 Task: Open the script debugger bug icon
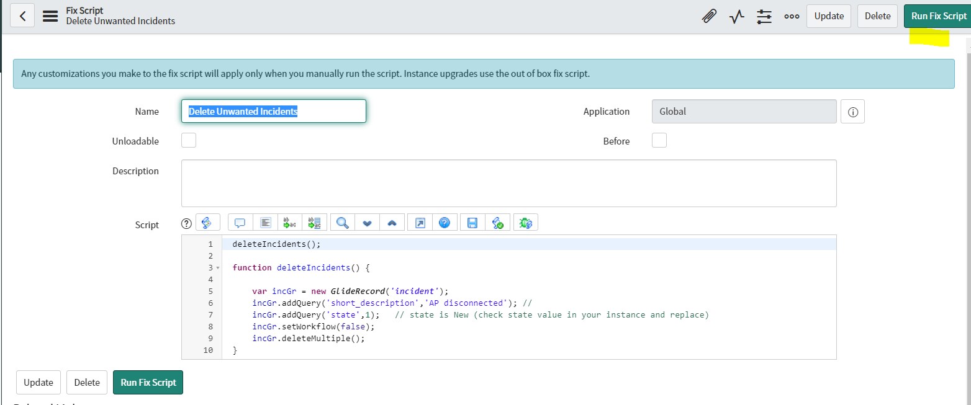[x=525, y=222]
